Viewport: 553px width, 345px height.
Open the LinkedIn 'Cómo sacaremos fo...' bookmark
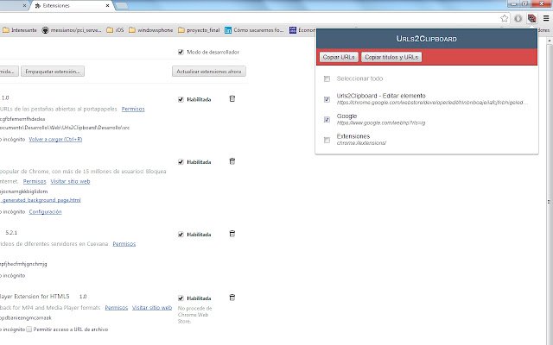point(254,30)
